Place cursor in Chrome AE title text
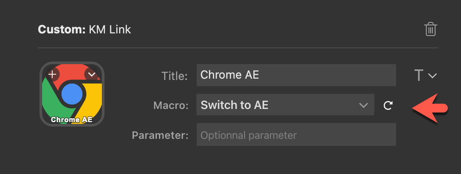The image size is (461, 174). tap(230, 75)
